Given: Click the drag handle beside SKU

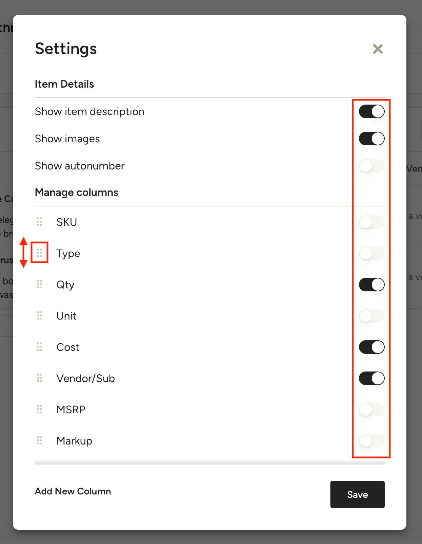Looking at the screenshot, I should [x=39, y=222].
